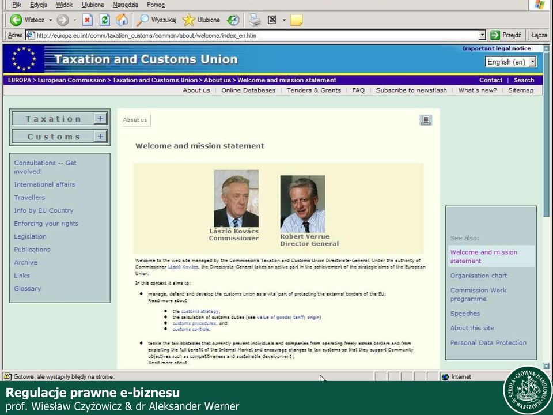The width and height of the screenshot is (553, 415).
Task: Open the Pomoc menu
Action: pyautogui.click(x=156, y=5)
